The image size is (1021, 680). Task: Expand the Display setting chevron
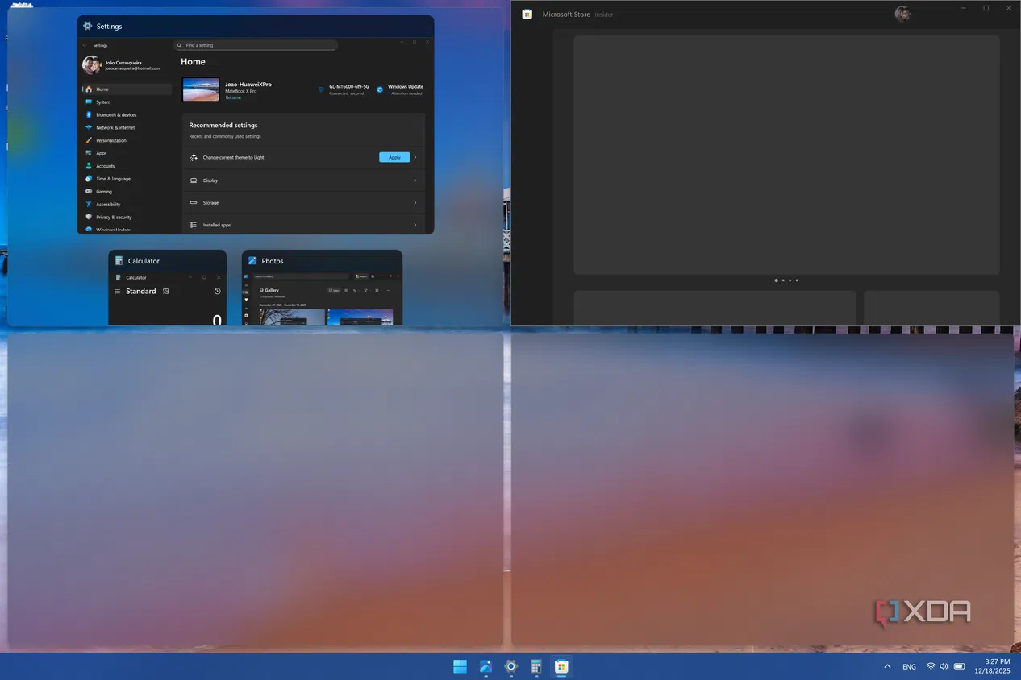coord(415,180)
